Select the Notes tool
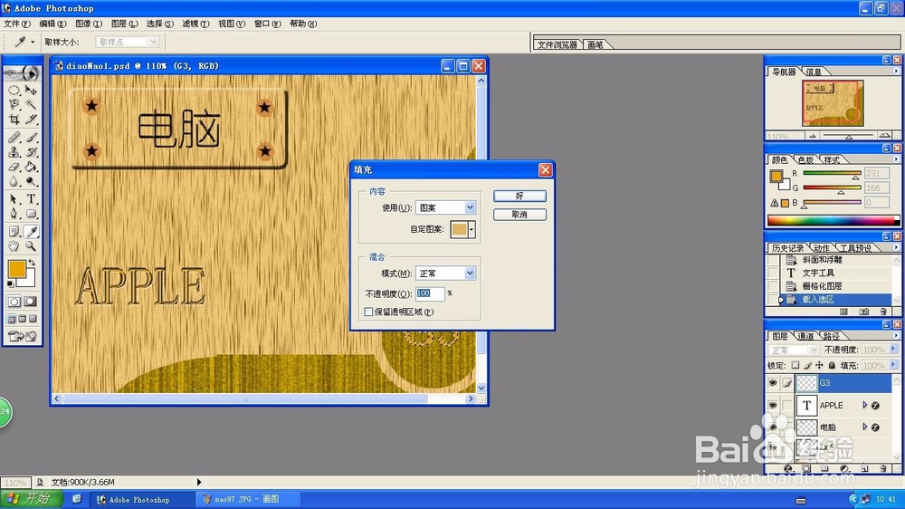905x509 pixels. coord(14,232)
